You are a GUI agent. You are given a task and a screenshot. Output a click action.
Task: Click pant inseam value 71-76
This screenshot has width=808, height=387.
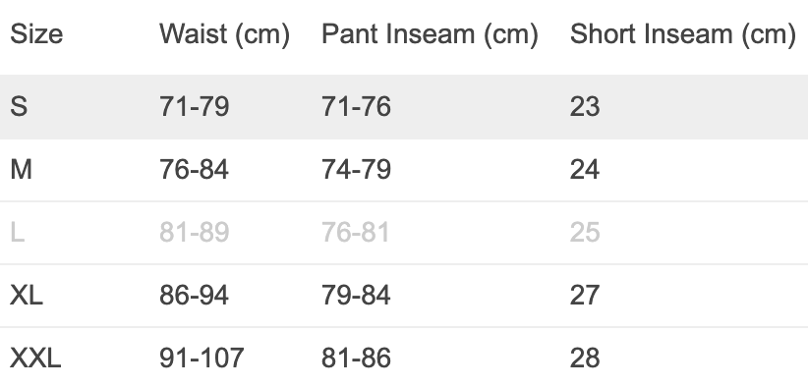356,106
